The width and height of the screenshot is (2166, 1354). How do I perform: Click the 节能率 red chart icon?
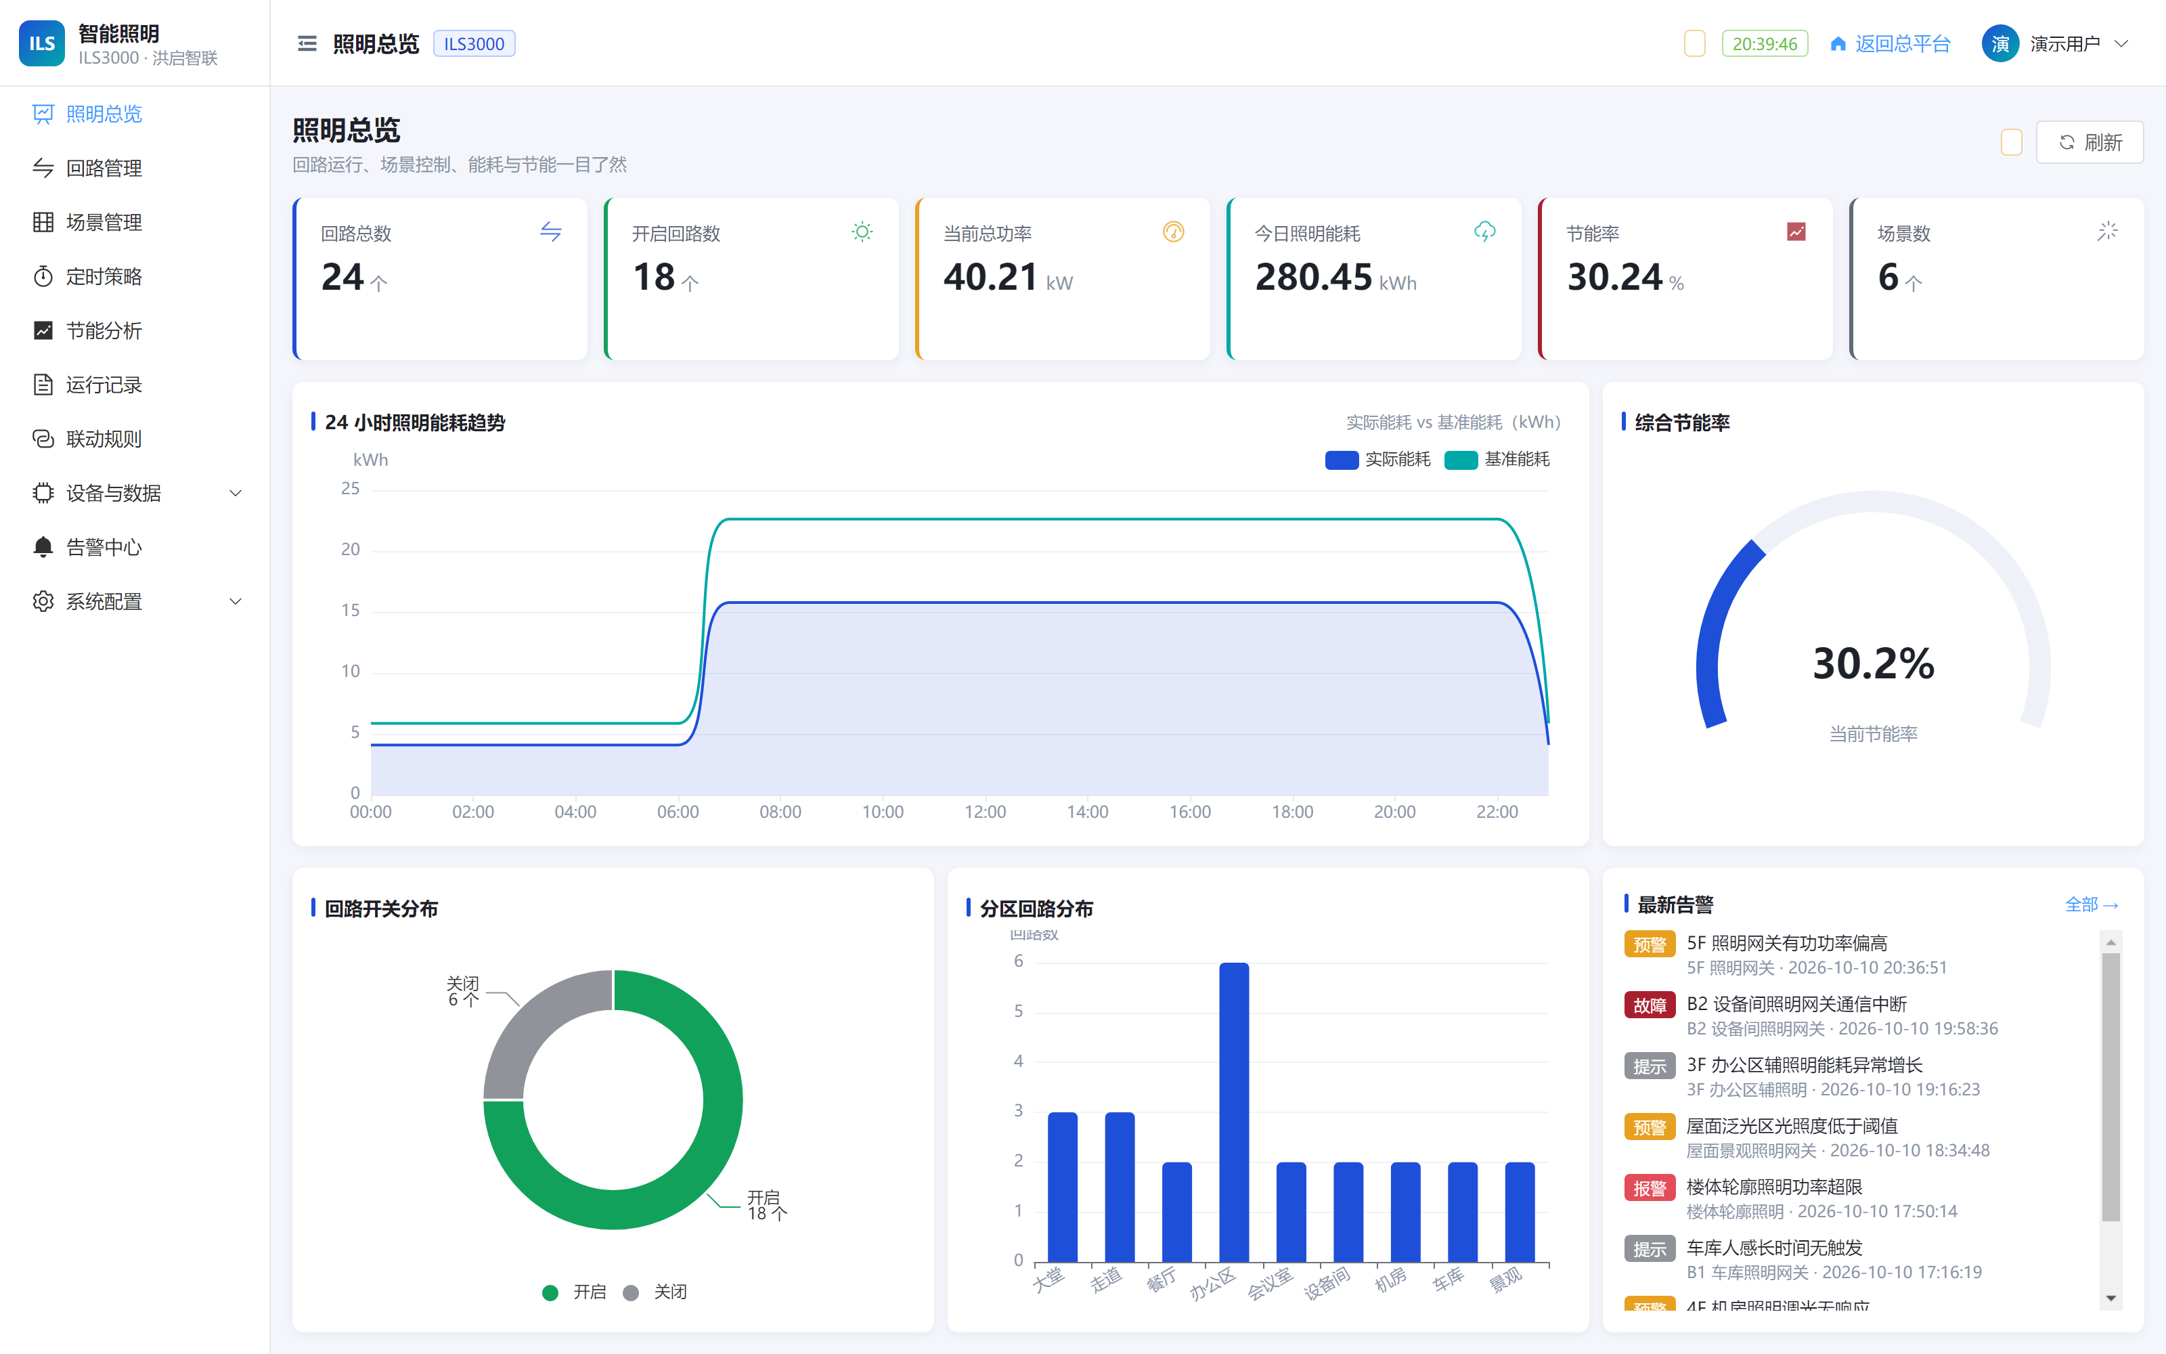[x=1796, y=232]
